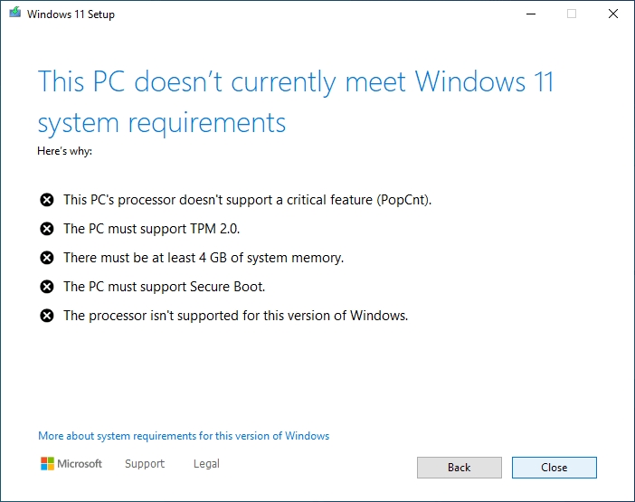Click the disabled maximize button

[572, 14]
